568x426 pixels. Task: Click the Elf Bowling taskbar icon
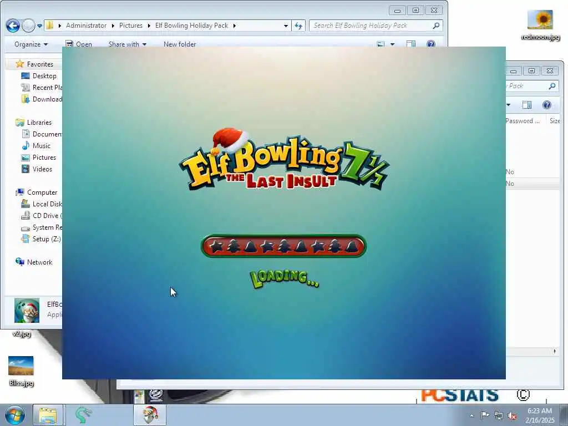coord(150,415)
